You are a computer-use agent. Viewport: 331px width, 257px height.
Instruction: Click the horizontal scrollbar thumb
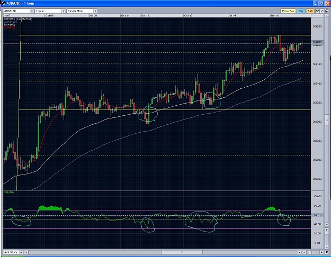[182, 252]
